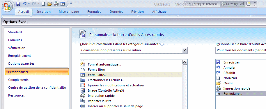Open the Mise en page tab
Image resolution: width=266 pixels, height=109 pixels.
coord(69,12)
